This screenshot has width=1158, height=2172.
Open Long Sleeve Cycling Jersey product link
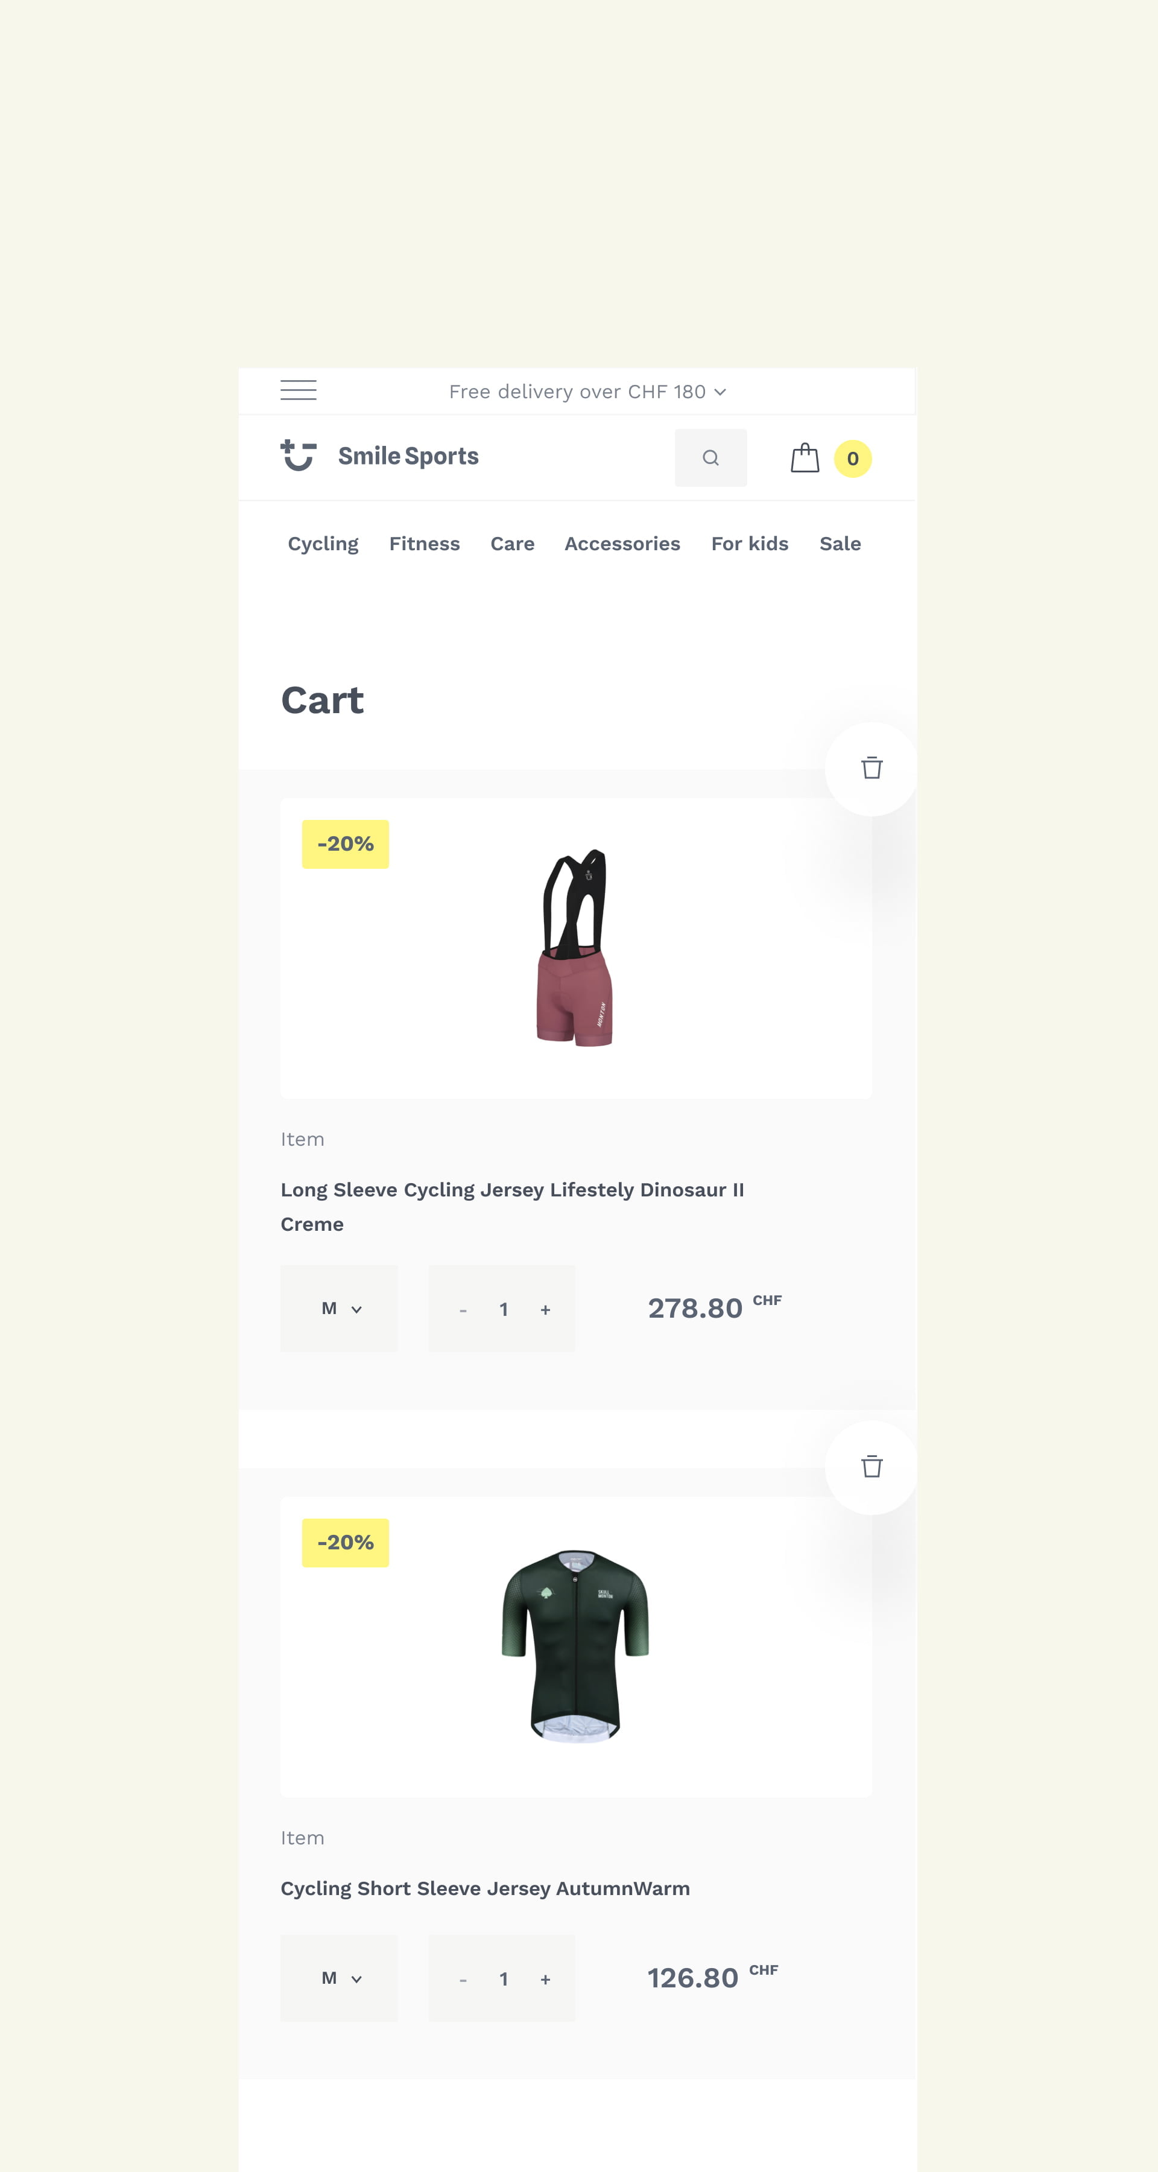click(x=513, y=1207)
